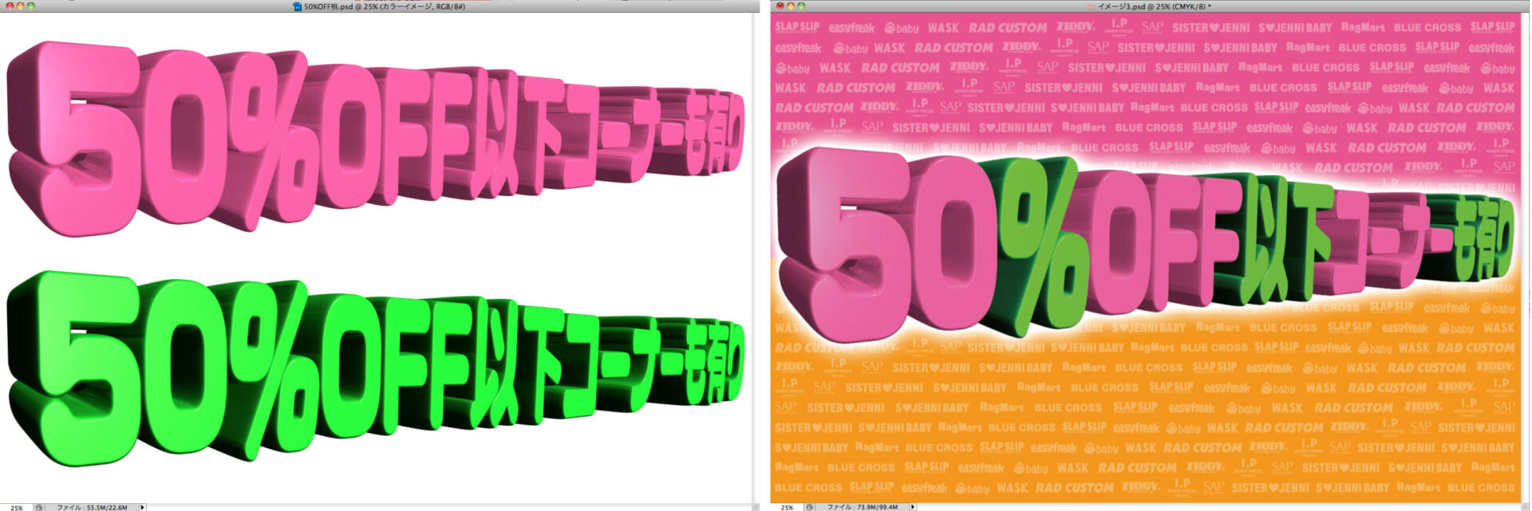The image size is (1532, 511).
Task: Zoom the イメージ3.psd window with green button
Action: [801, 6]
